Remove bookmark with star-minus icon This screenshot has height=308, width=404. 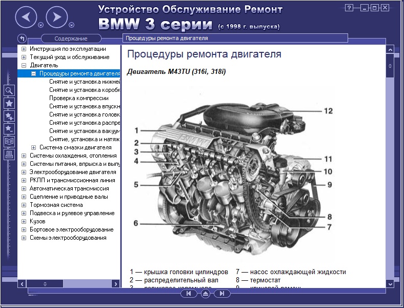click(x=9, y=128)
